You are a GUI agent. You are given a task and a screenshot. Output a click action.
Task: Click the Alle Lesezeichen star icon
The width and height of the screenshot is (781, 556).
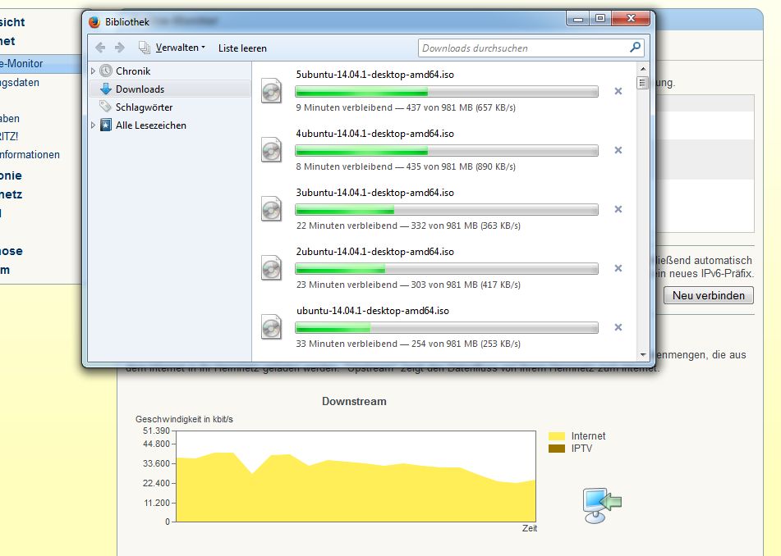point(106,125)
